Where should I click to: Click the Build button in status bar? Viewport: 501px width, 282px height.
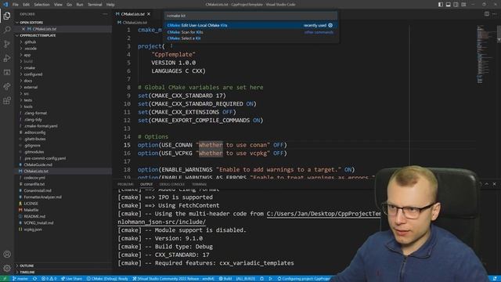[225, 279]
